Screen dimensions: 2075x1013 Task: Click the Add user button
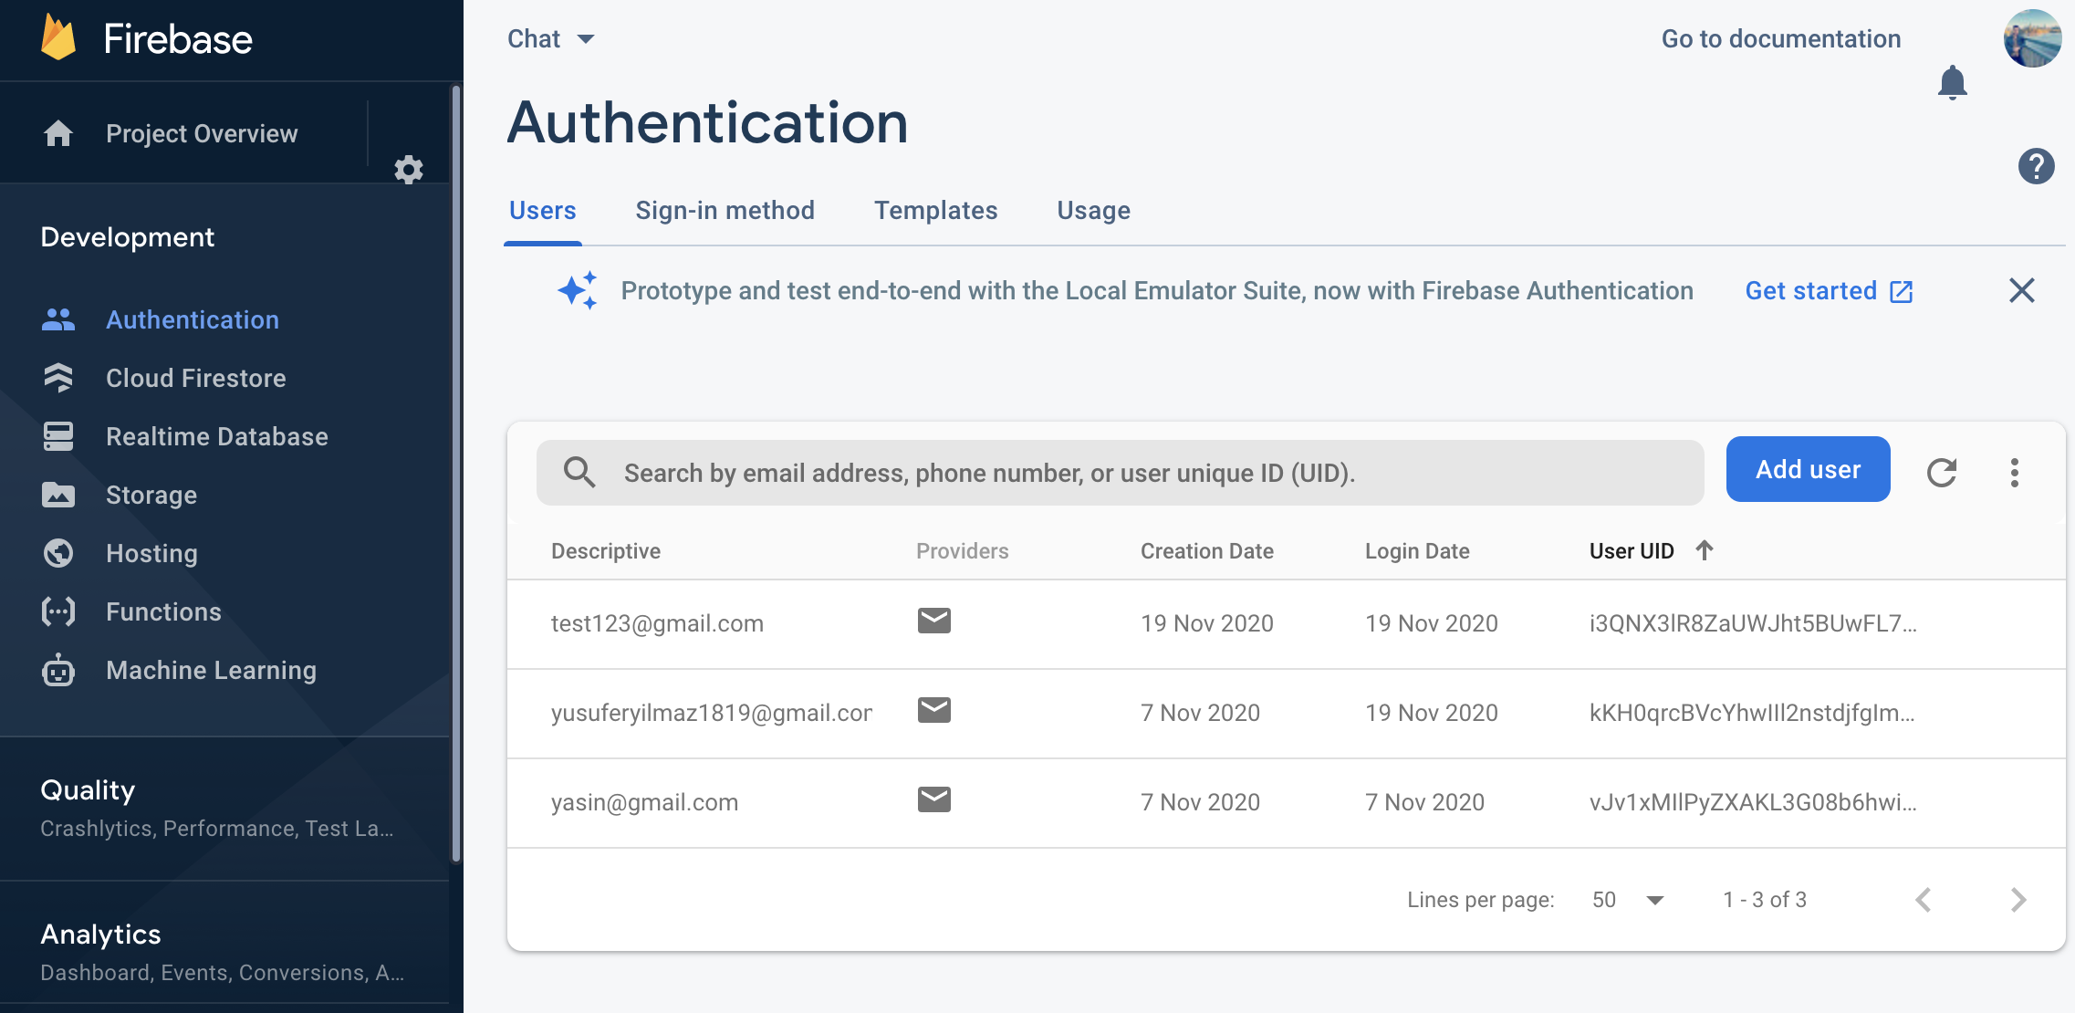(1807, 469)
